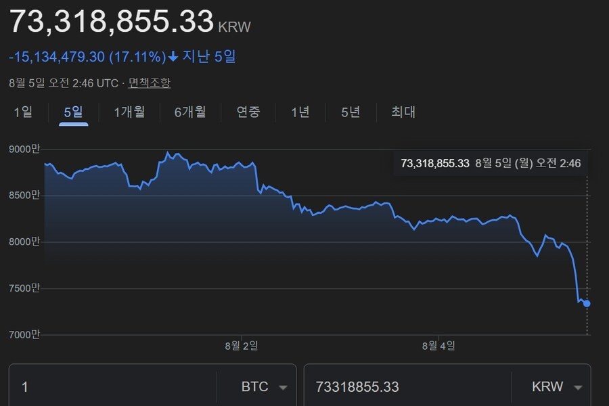The image size is (609, 406).
Task: Select the 1일 time range tab
Action: pos(23,112)
